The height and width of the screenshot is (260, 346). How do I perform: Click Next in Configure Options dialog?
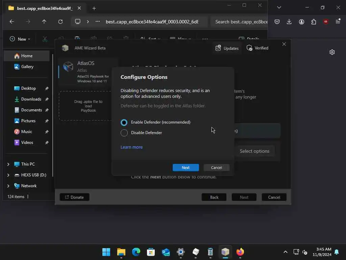coord(186,168)
